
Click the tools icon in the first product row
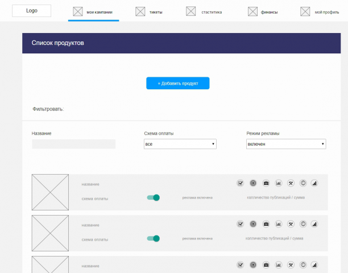[x=291, y=183]
